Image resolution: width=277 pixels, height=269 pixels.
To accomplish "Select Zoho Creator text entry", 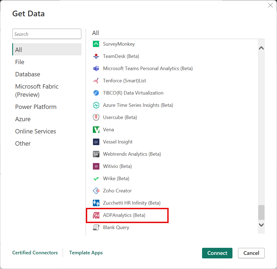I will [117, 191].
